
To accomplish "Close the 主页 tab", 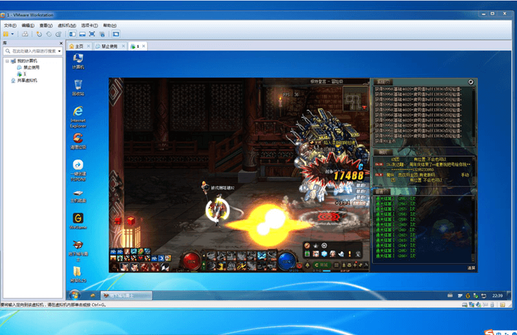I will click(89, 46).
